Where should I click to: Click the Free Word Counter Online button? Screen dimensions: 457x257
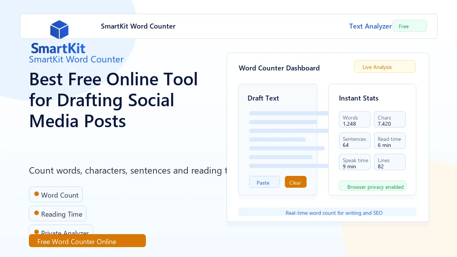(x=87, y=241)
